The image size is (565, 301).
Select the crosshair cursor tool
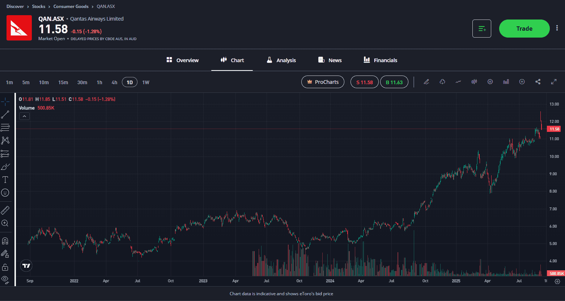[5, 102]
